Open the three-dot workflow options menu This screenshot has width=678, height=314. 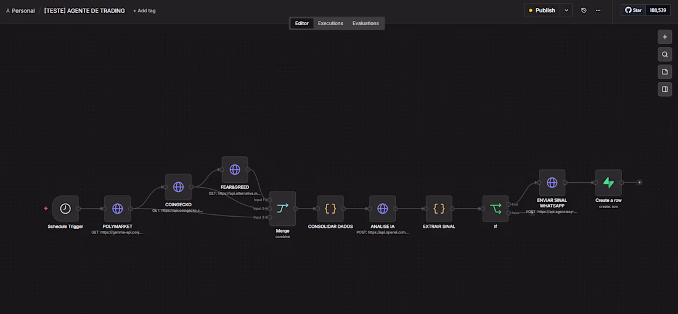coord(598,10)
